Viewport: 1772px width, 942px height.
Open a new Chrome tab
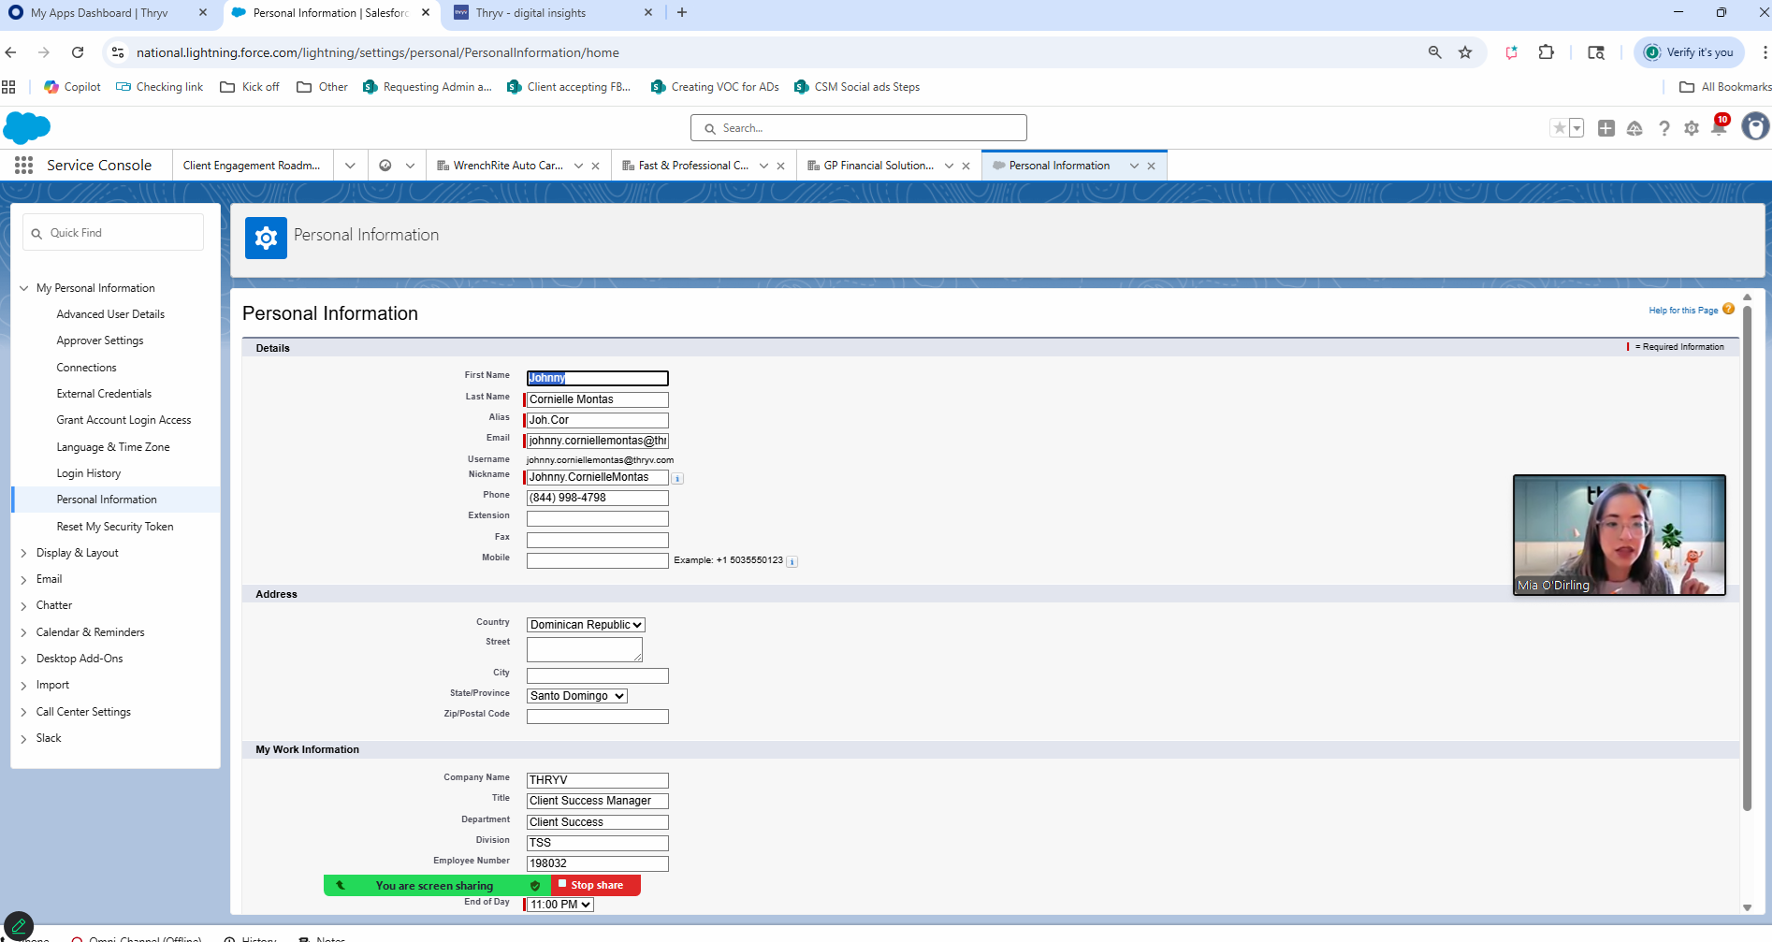point(682,13)
